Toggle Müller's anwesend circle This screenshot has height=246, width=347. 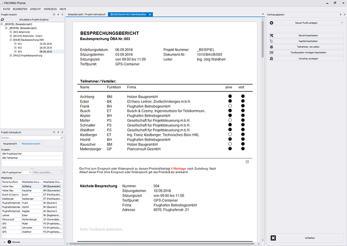pyautogui.click(x=230, y=120)
